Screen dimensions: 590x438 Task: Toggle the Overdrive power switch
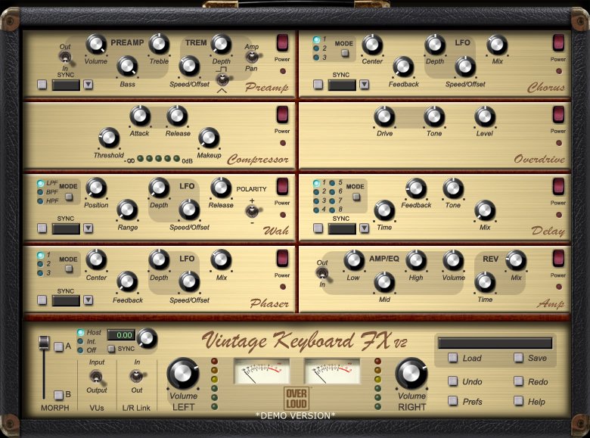click(x=558, y=115)
